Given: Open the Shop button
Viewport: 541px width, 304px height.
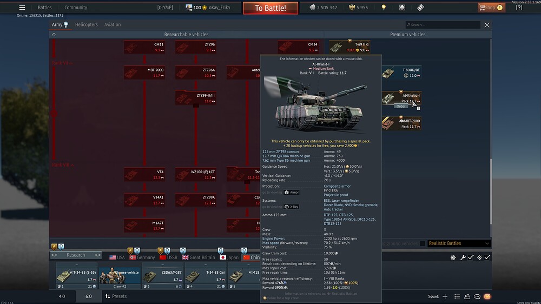Looking at the screenshot, I should 491,8.
